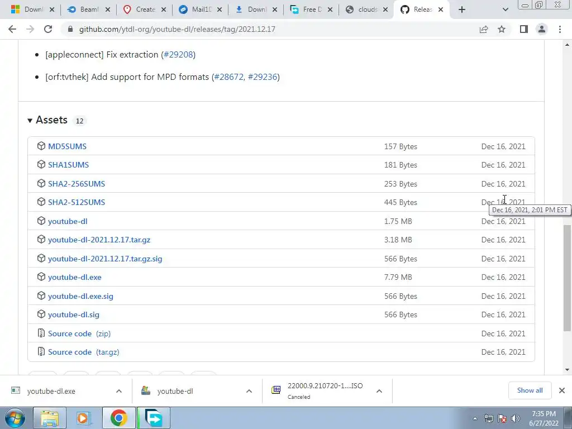The width and height of the screenshot is (572, 429).
Task: Switch to the Create tab
Action: pyautogui.click(x=144, y=9)
